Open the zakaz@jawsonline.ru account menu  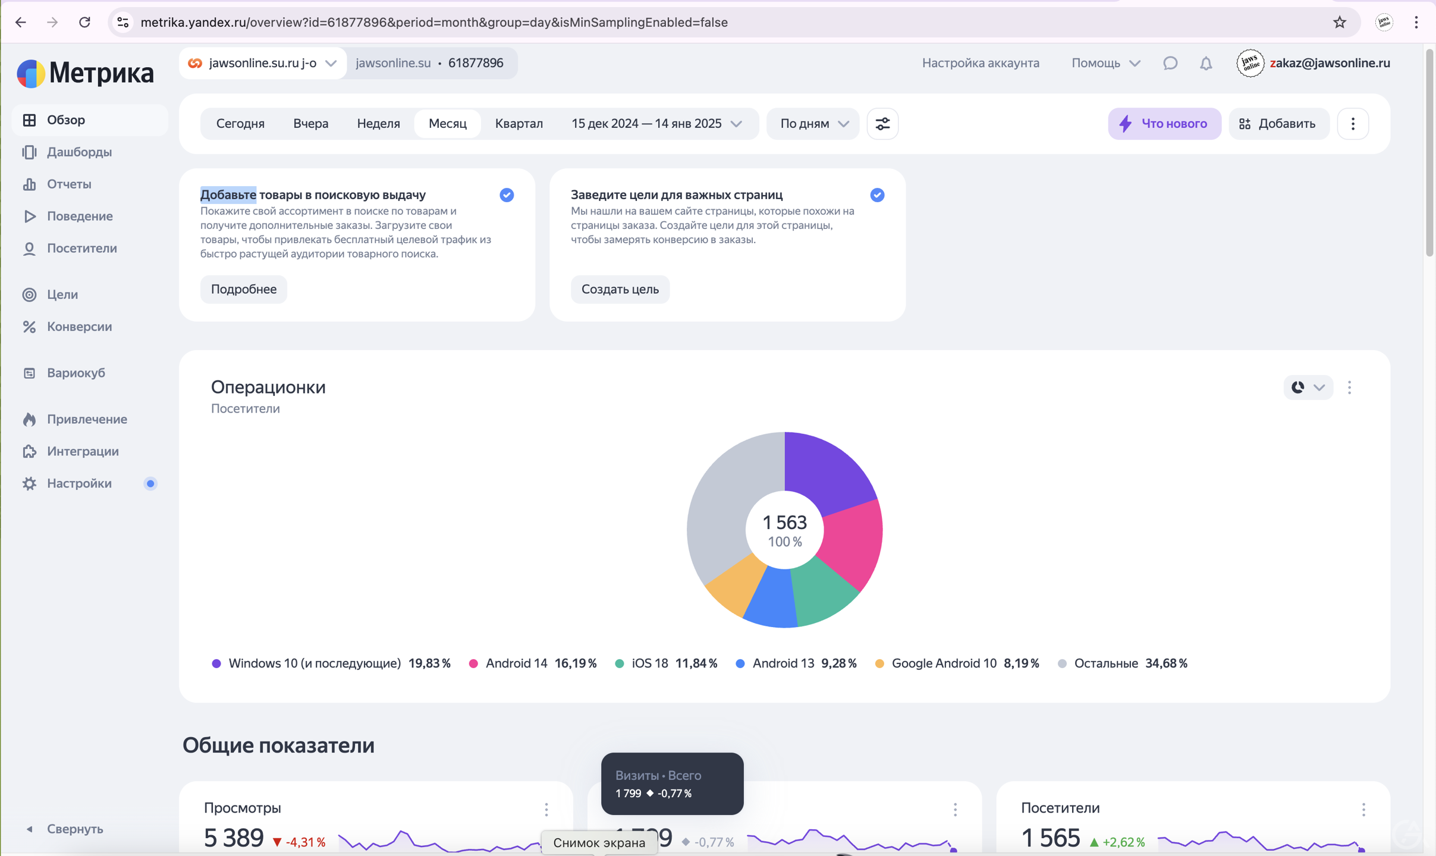click(1313, 63)
